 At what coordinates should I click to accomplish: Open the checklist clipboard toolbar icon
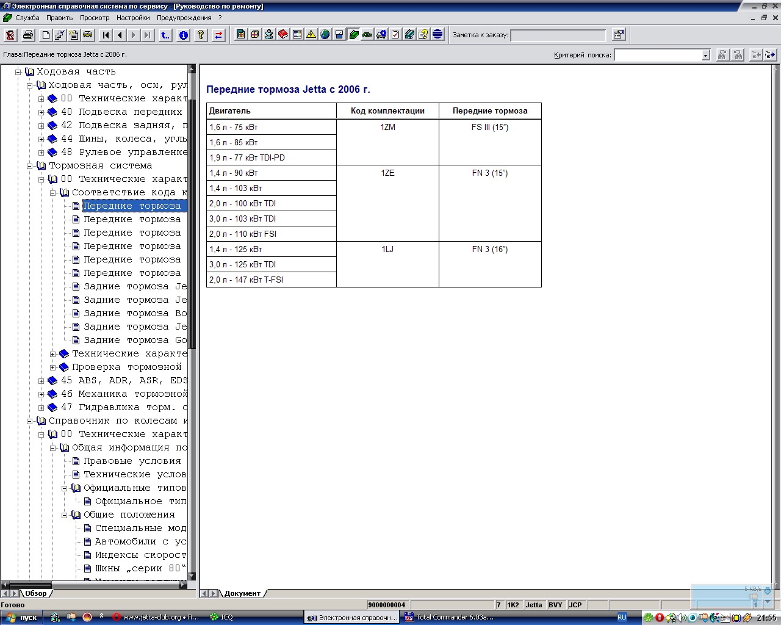(395, 35)
